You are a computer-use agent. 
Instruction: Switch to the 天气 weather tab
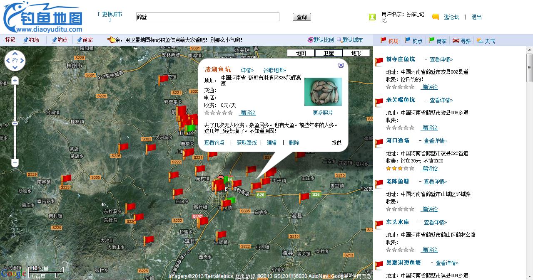point(486,41)
